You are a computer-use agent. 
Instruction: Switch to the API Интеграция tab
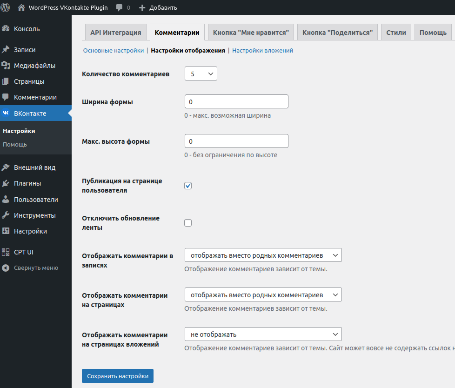coord(116,32)
